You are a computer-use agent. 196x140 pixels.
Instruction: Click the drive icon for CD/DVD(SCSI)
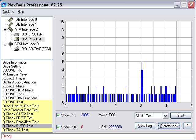click(17, 49)
